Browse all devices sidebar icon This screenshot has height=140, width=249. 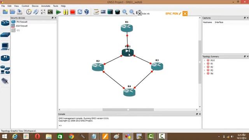[5, 70]
